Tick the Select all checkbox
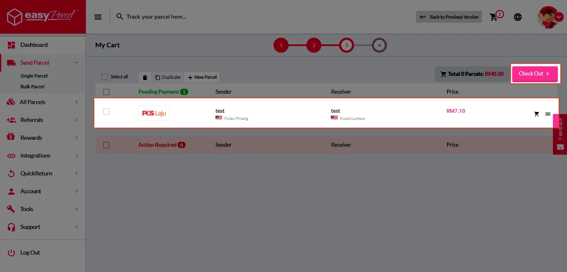Viewport: 567px width, 272px height. (x=105, y=77)
